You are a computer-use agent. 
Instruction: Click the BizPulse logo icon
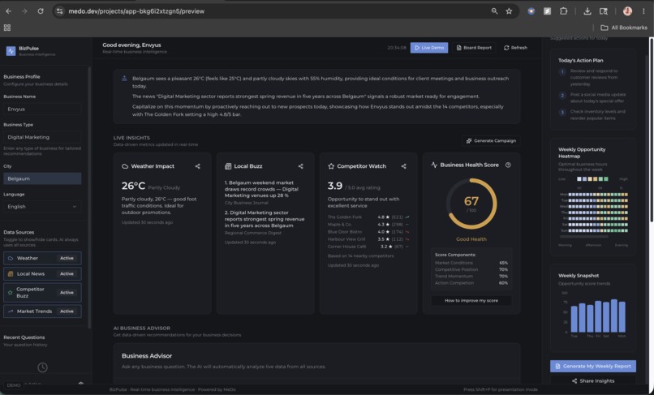point(11,51)
